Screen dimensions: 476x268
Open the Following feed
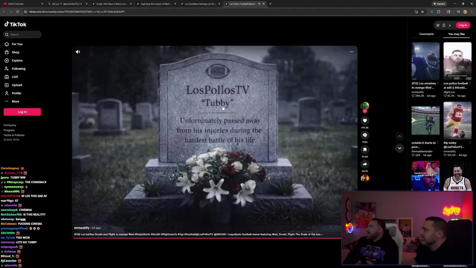pos(15,68)
